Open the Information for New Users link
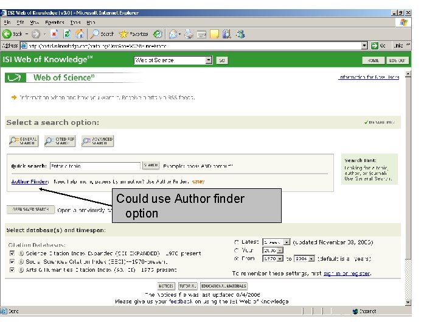Viewport: 438px width, 329px height. pos(369,77)
